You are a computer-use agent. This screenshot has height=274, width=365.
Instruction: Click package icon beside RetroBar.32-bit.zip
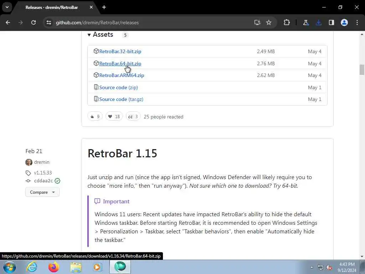point(96,51)
